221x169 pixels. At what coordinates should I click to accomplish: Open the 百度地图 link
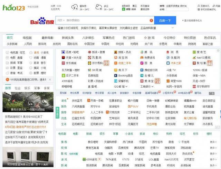[93, 76]
